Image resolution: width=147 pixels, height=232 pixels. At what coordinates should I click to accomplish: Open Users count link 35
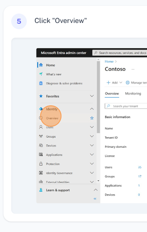(140, 167)
